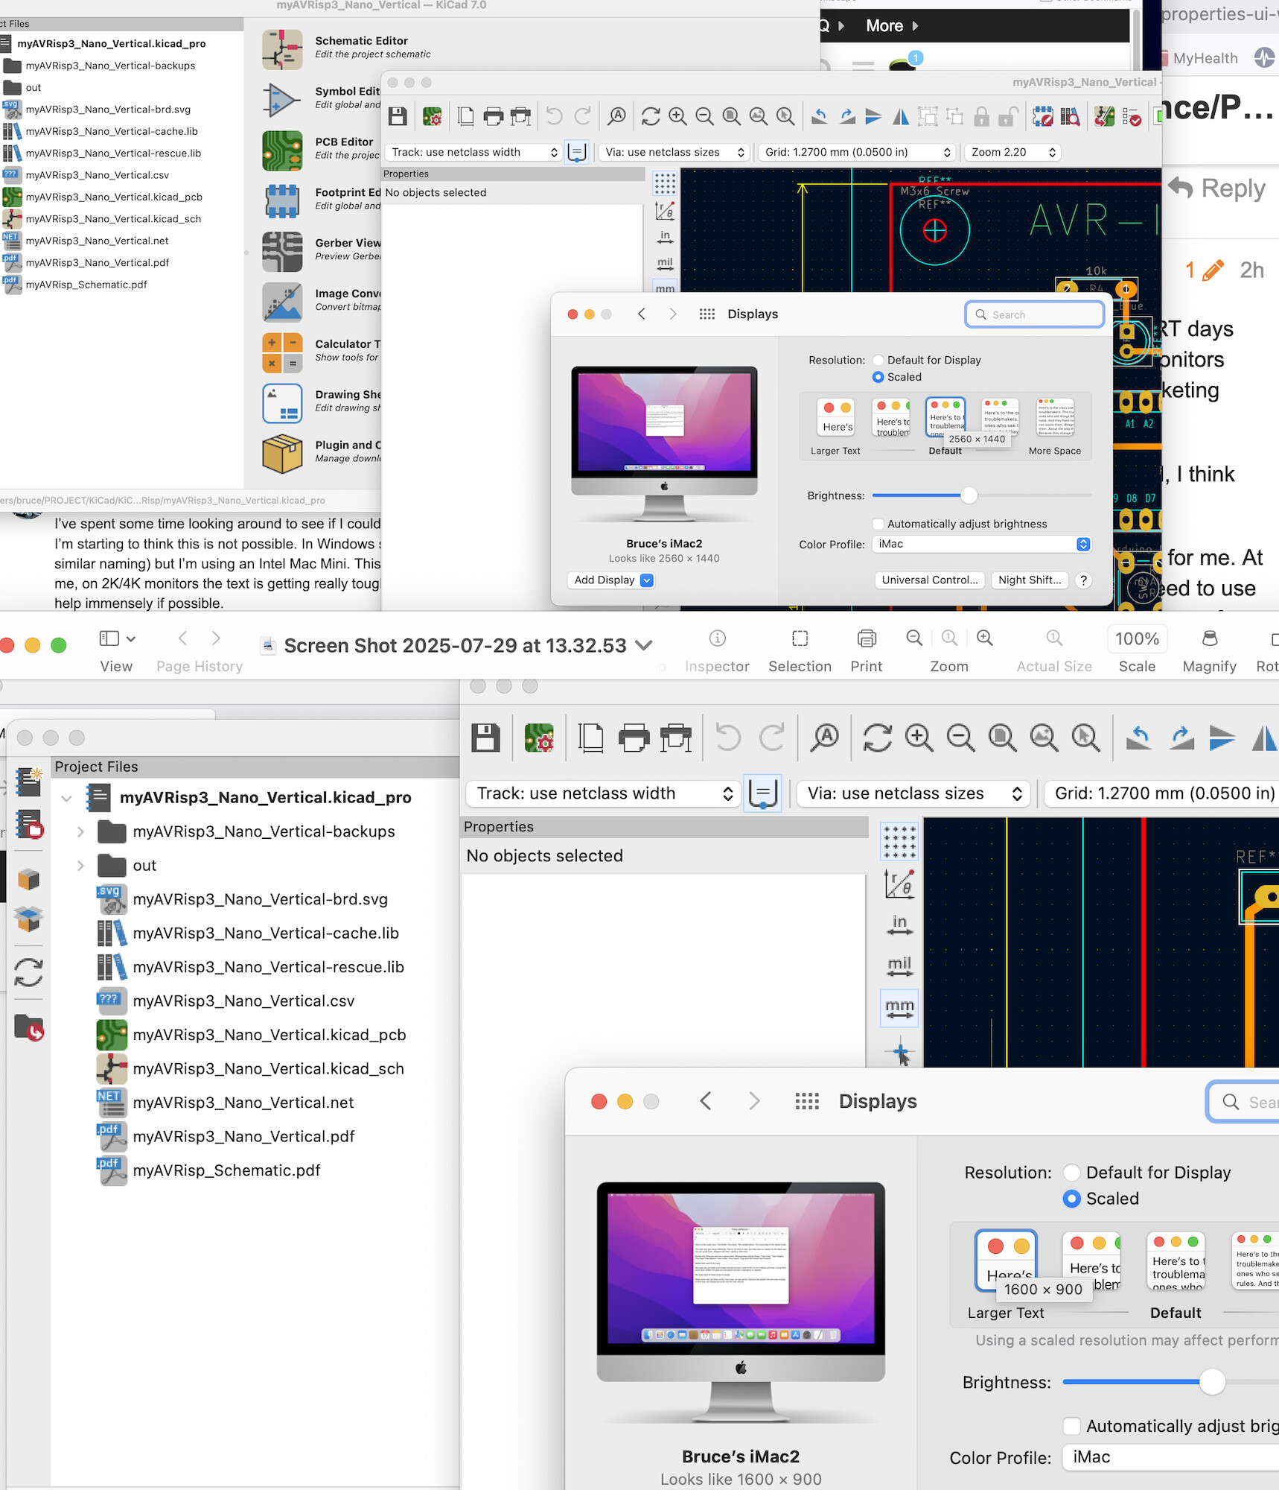The height and width of the screenshot is (1490, 1279).
Task: Open the Gerber Viewer launcher icon
Action: coord(282,252)
